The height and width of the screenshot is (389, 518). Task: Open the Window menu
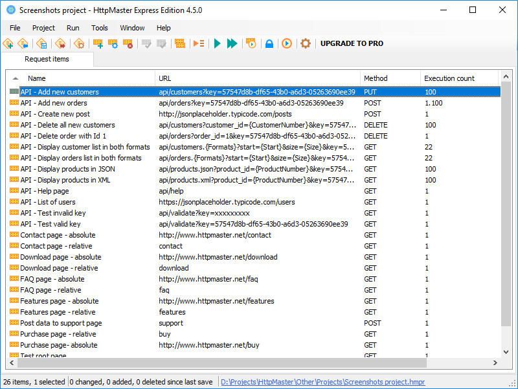pos(132,28)
